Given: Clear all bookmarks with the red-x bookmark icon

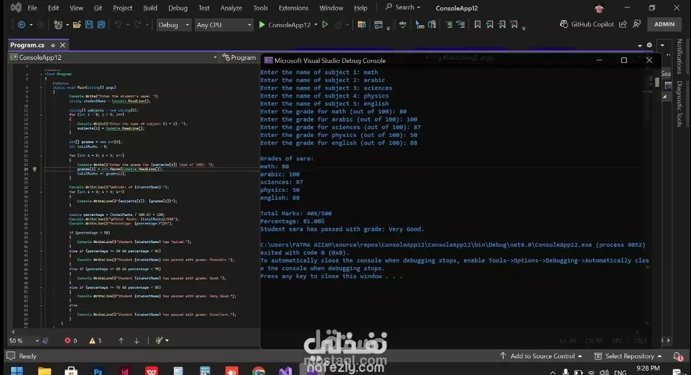Looking at the screenshot, I should [515, 25].
